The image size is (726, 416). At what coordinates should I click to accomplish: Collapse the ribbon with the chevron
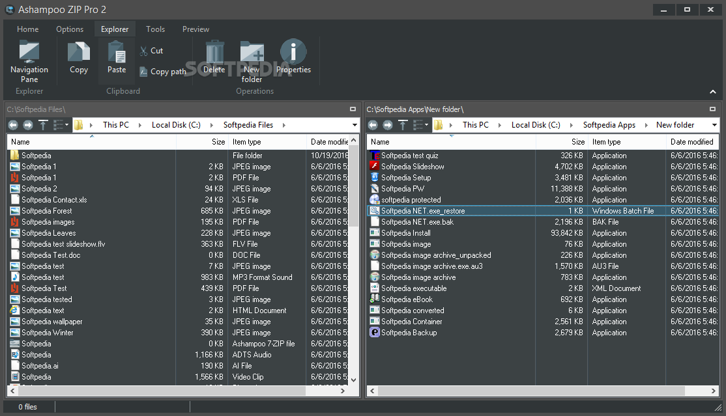tap(713, 92)
